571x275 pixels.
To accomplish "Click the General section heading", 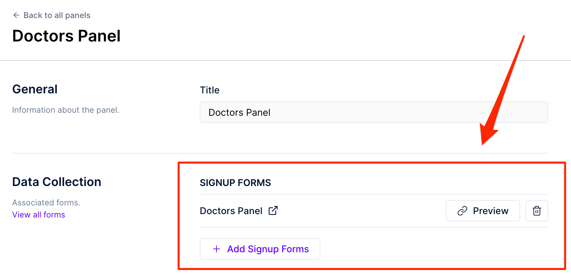I will 35,89.
